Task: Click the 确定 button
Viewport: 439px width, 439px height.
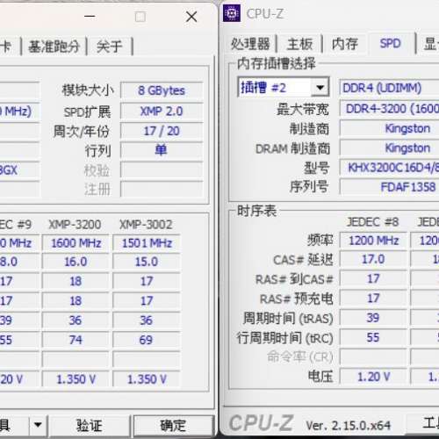Action: click(x=173, y=425)
